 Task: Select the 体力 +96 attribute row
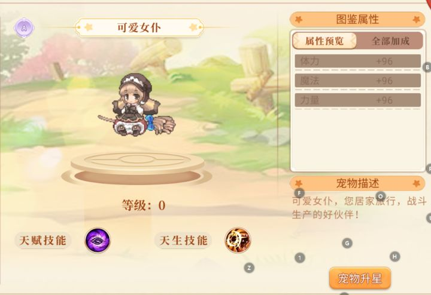pos(357,61)
